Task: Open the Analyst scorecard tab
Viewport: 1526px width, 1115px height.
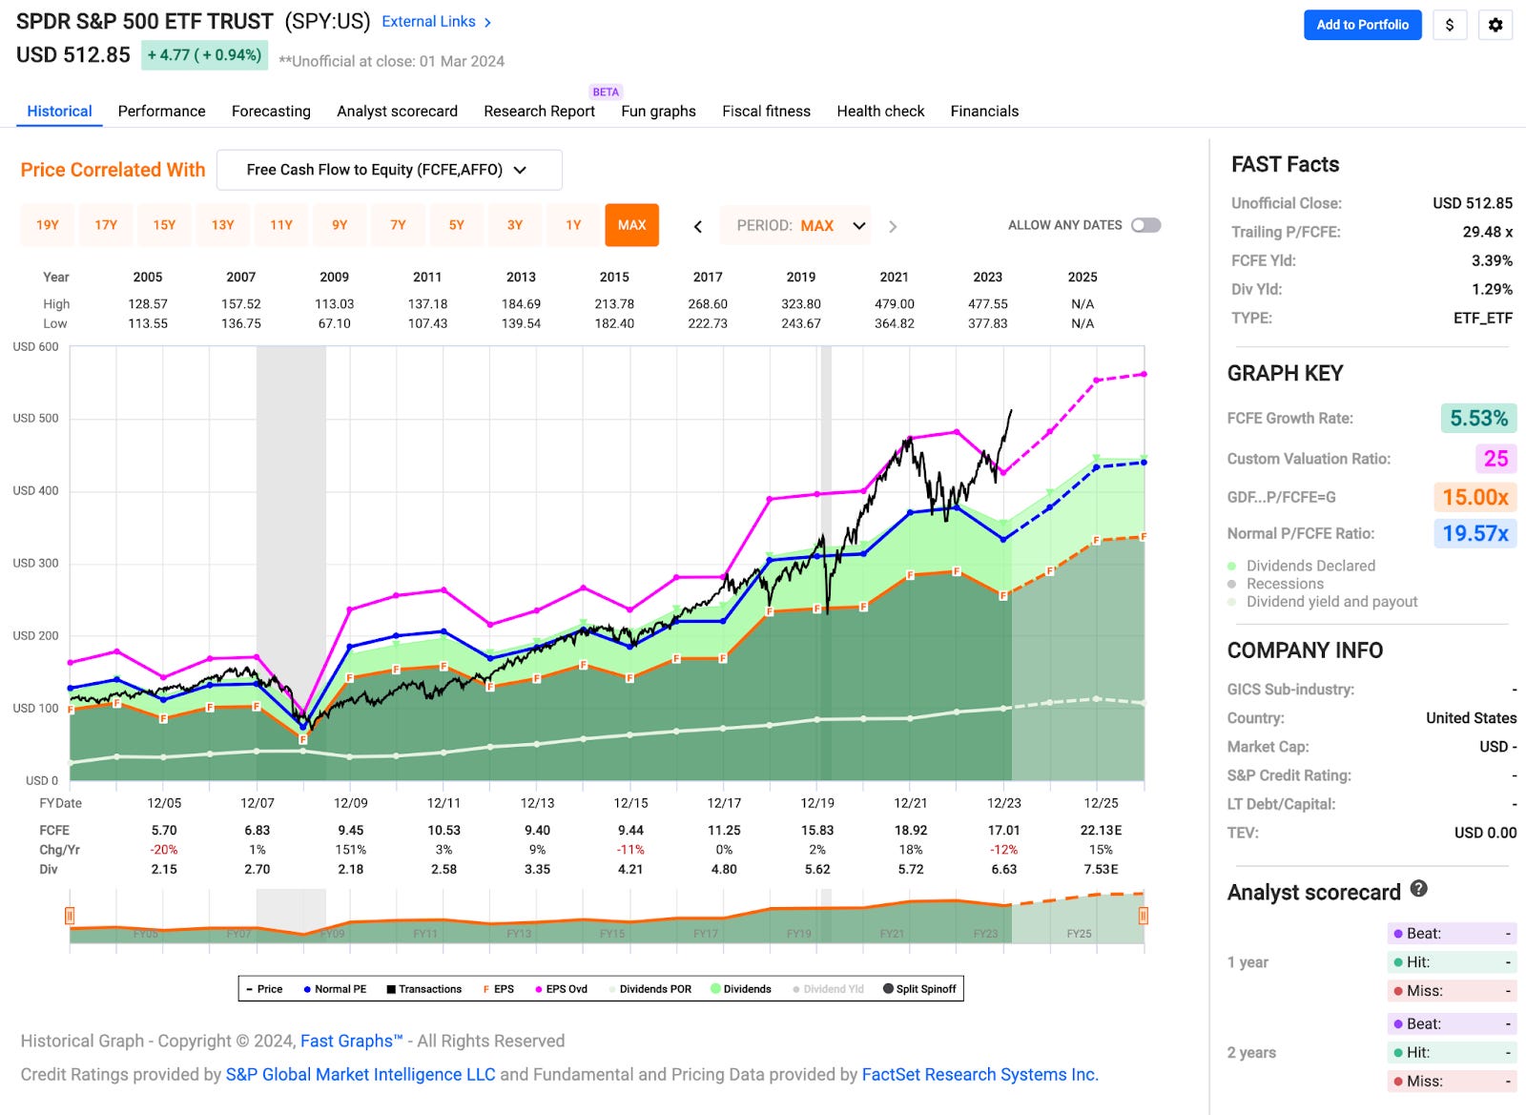Action: tap(397, 111)
